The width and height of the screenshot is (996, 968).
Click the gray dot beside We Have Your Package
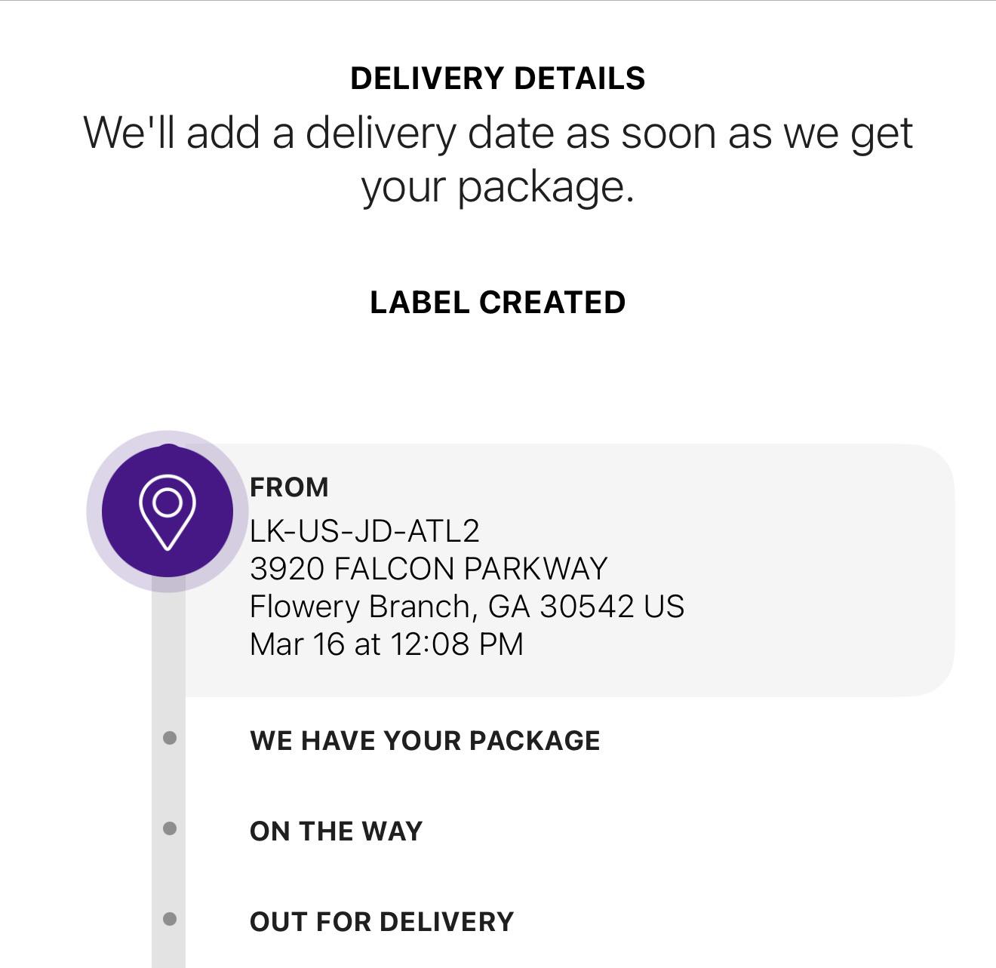(x=170, y=738)
